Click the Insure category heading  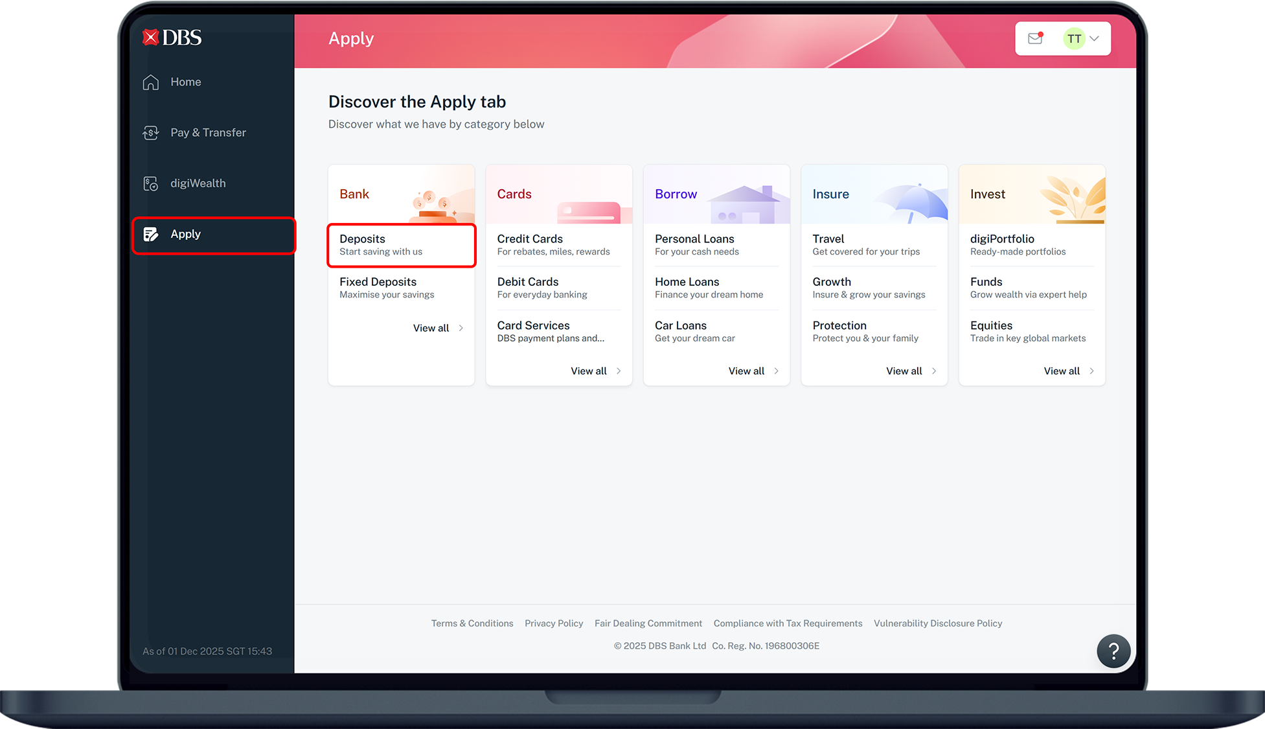pos(830,194)
